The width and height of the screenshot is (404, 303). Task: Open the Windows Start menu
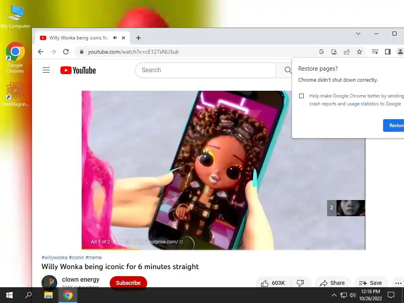click(9, 295)
